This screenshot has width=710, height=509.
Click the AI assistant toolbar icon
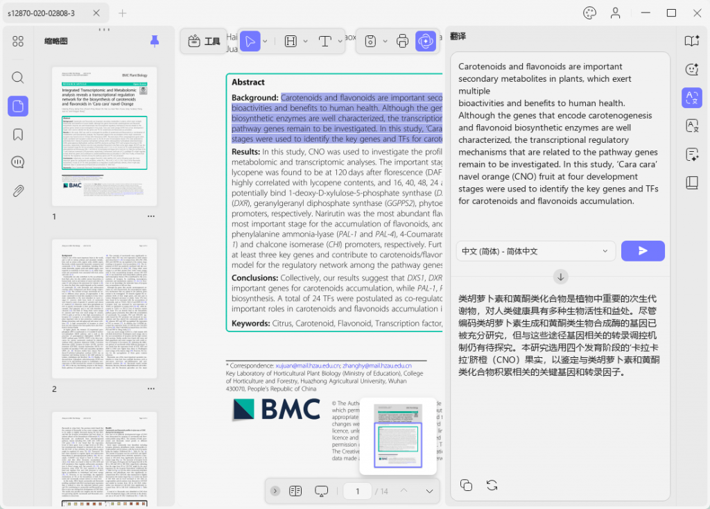coord(426,41)
